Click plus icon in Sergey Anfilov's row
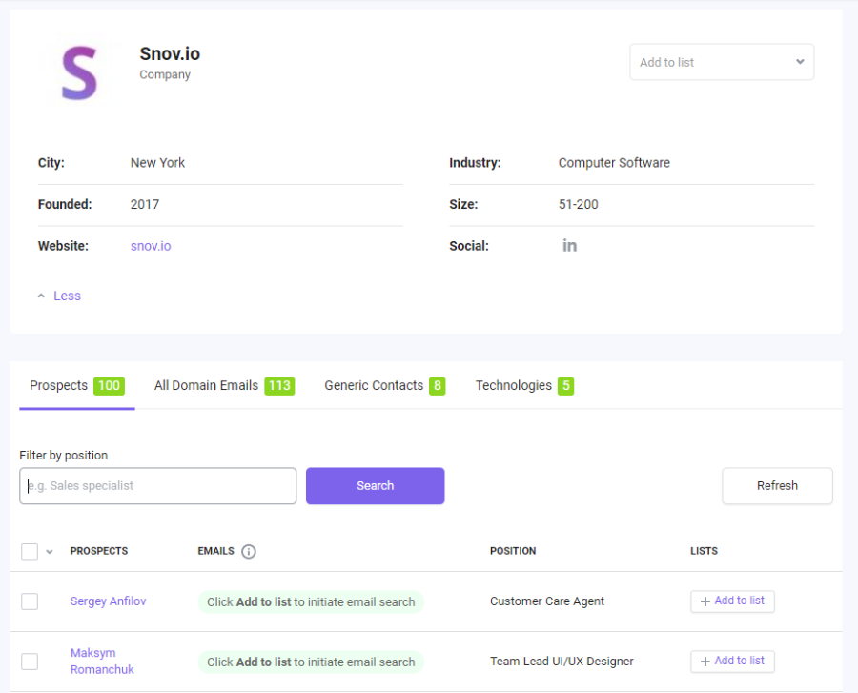The height and width of the screenshot is (693, 858). pyautogui.click(x=705, y=601)
